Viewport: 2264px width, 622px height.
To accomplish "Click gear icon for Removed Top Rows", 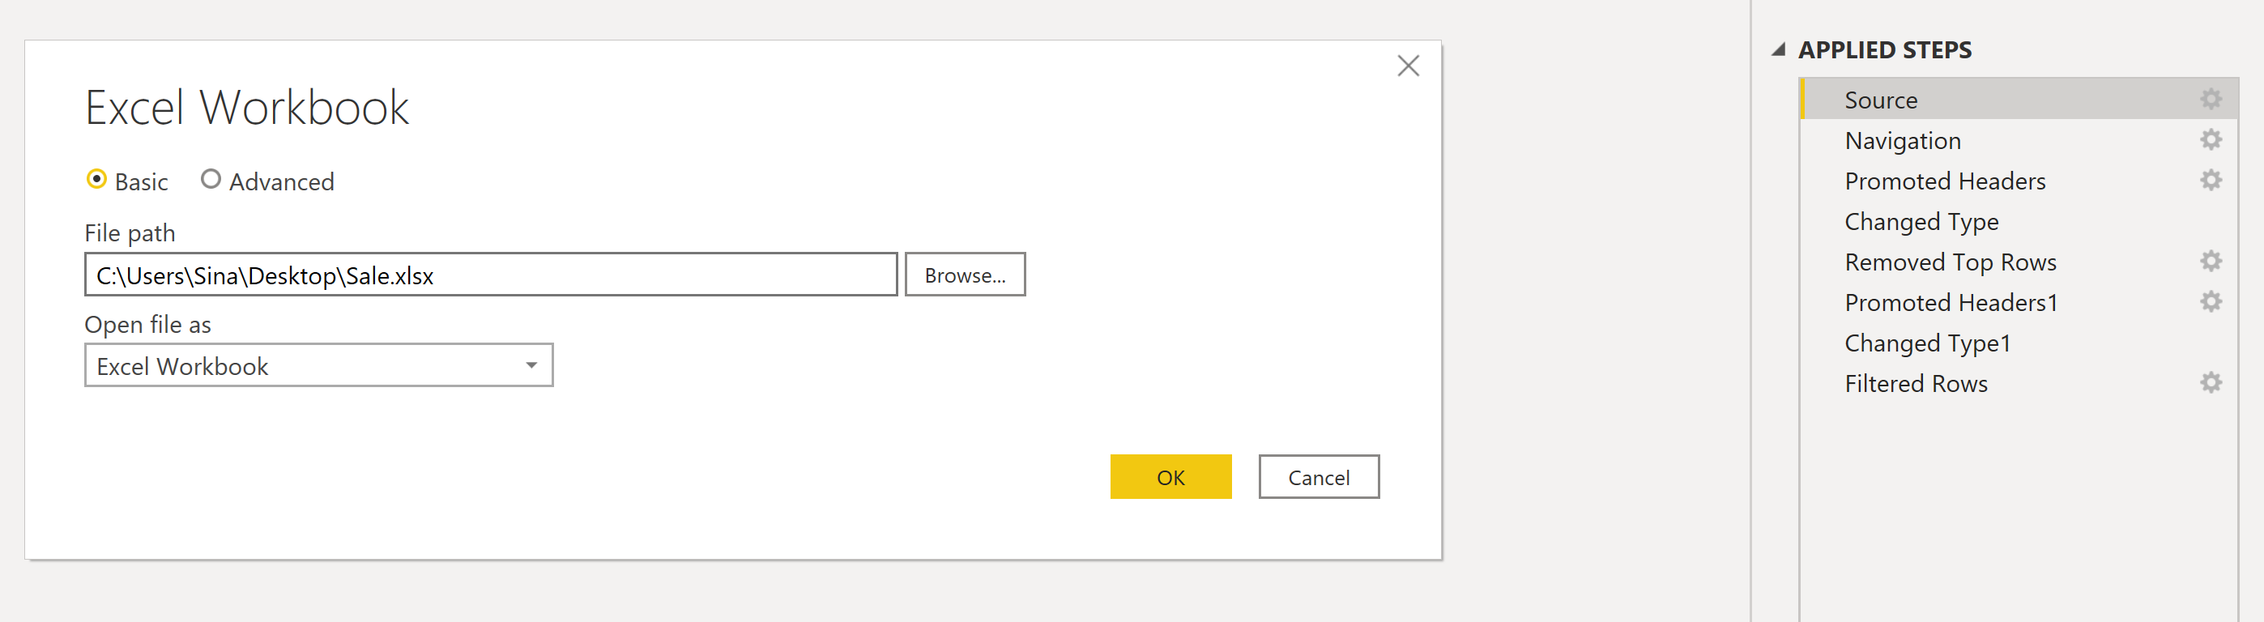I will click(x=2211, y=261).
